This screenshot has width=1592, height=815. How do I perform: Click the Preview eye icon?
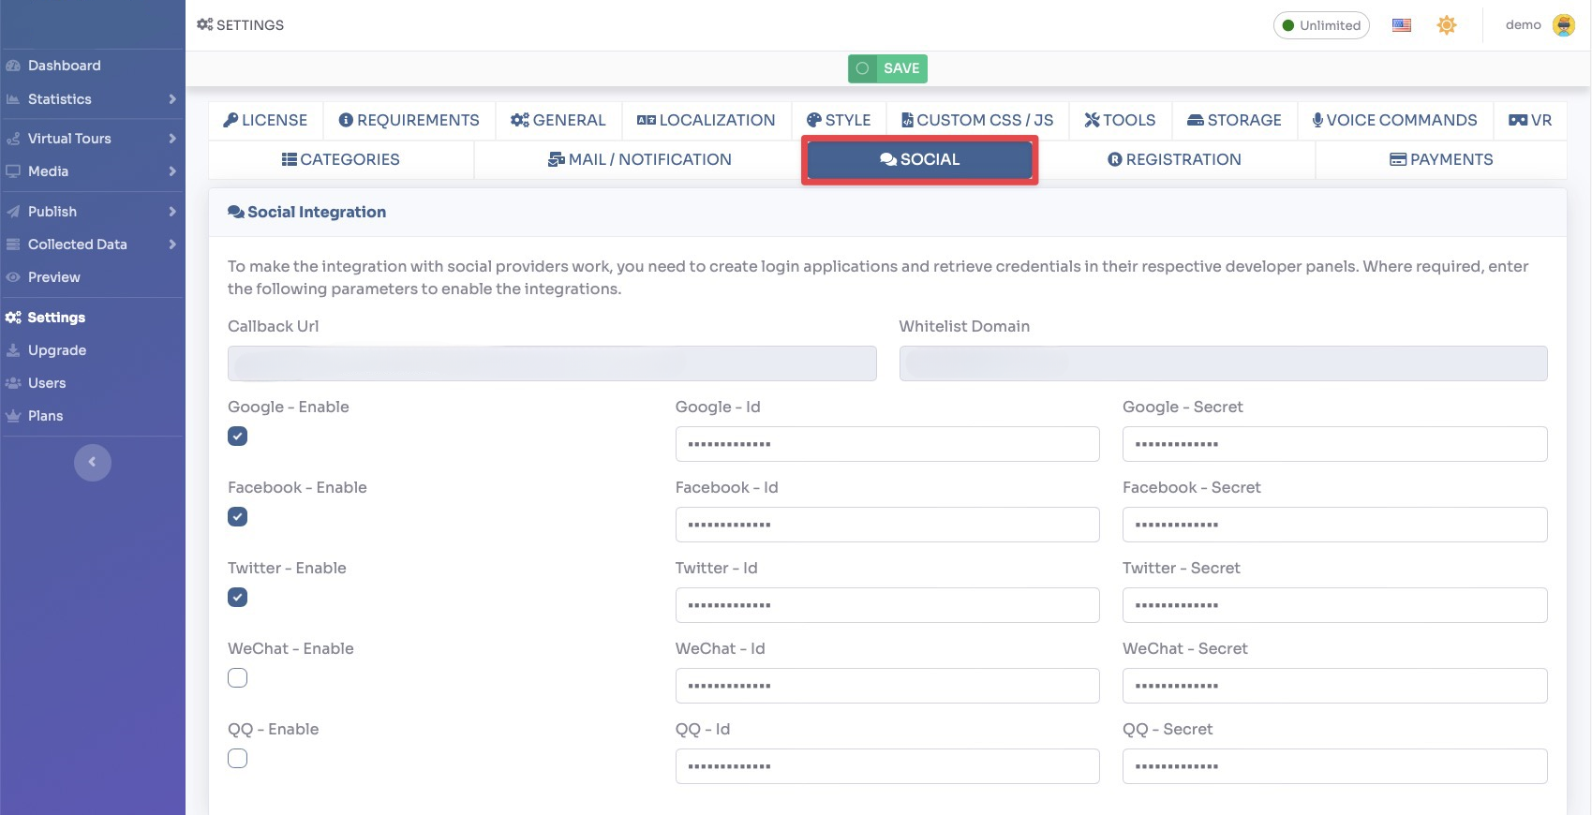coord(13,277)
